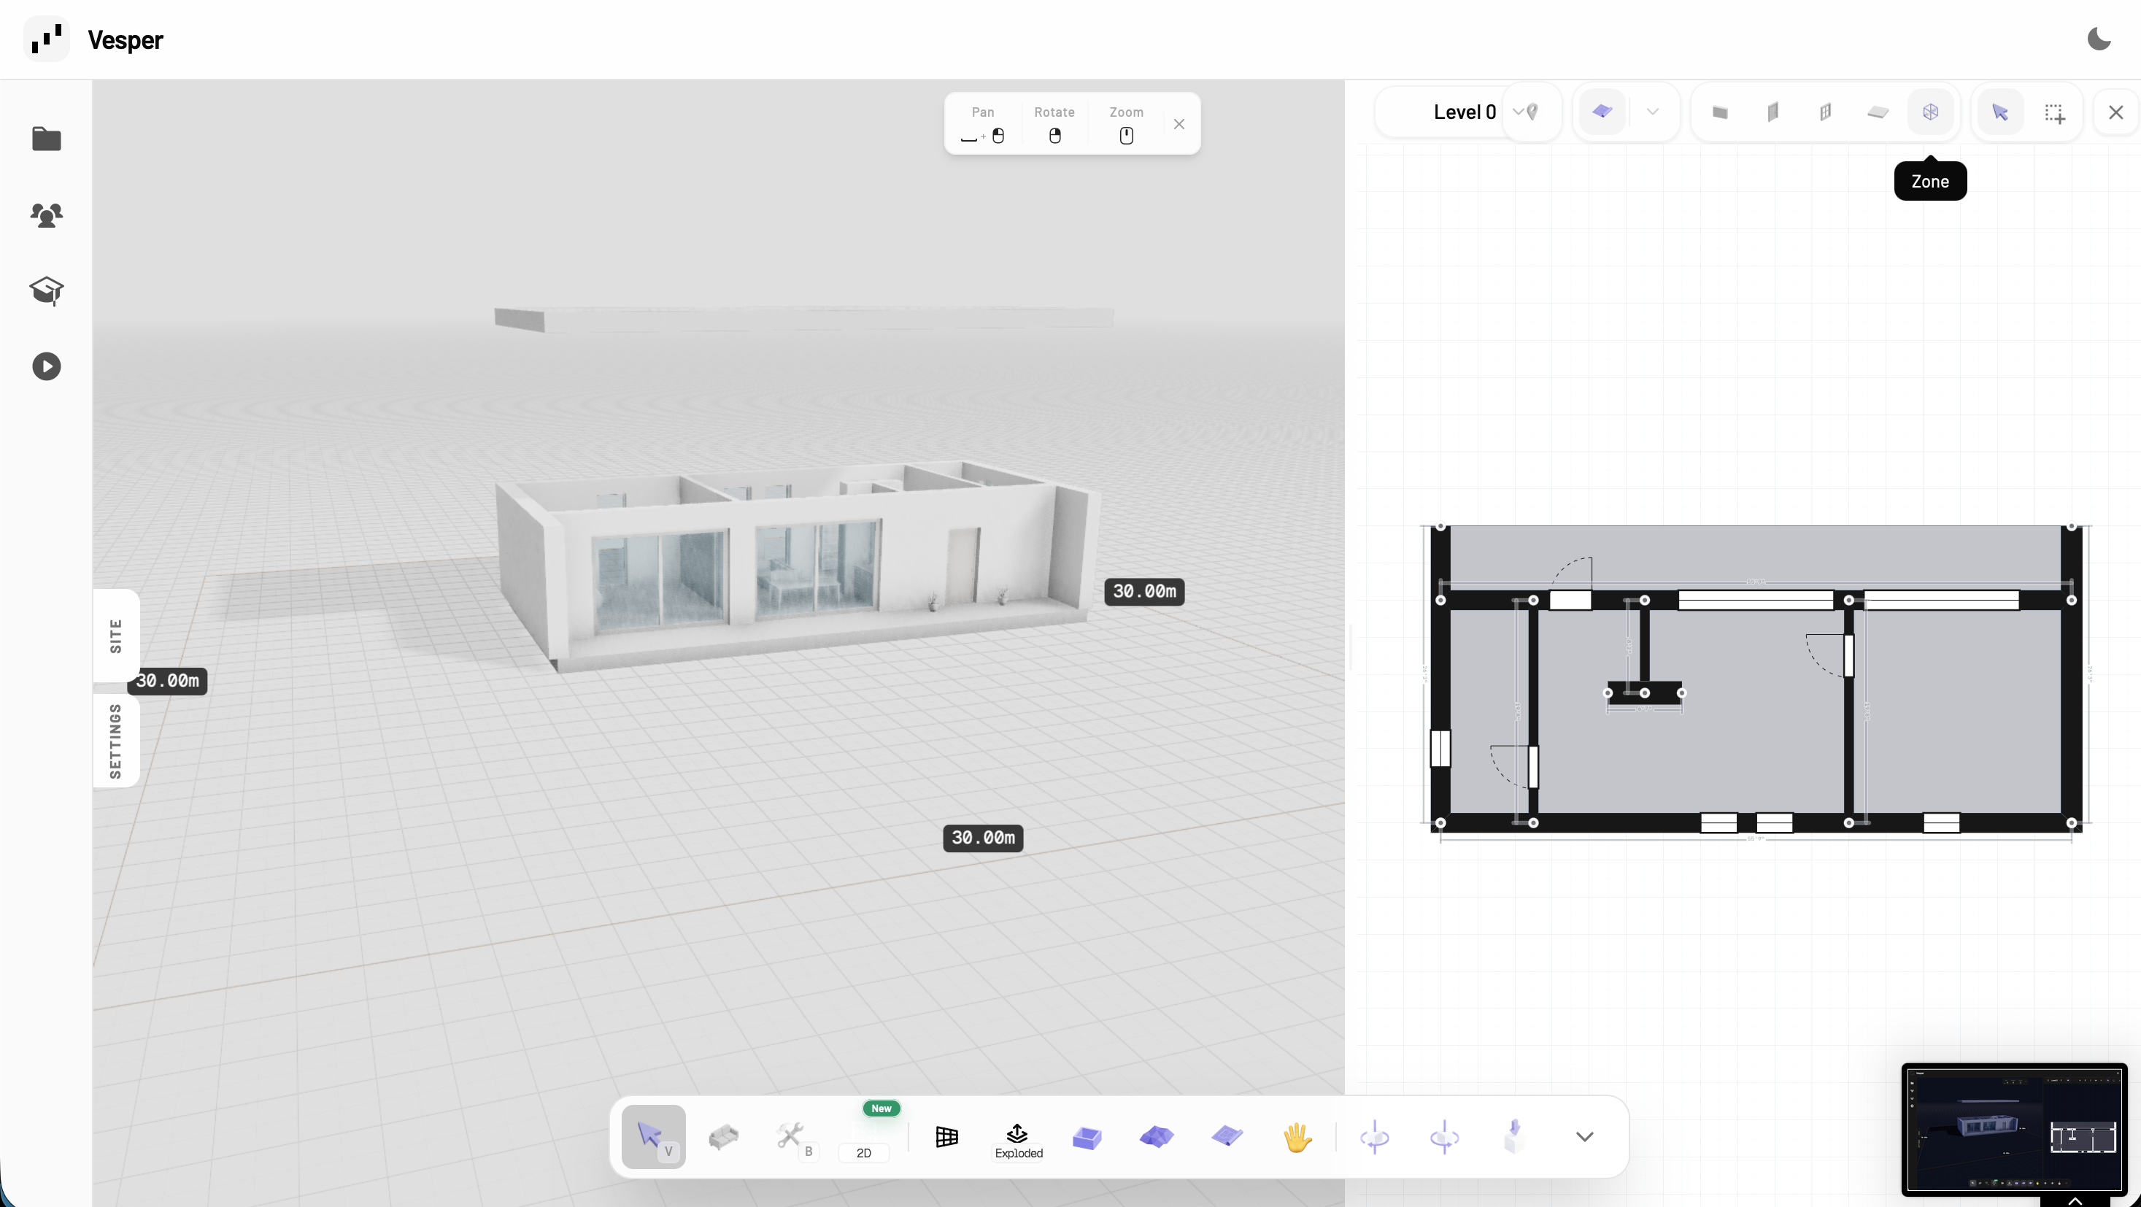Expand the blueprint options chevron

tap(1652, 112)
